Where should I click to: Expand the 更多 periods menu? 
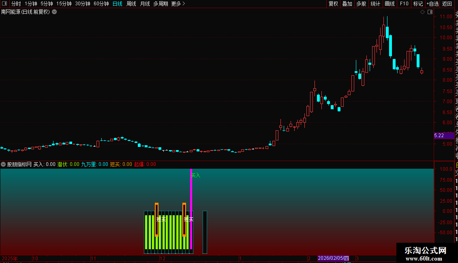coord(178,4)
